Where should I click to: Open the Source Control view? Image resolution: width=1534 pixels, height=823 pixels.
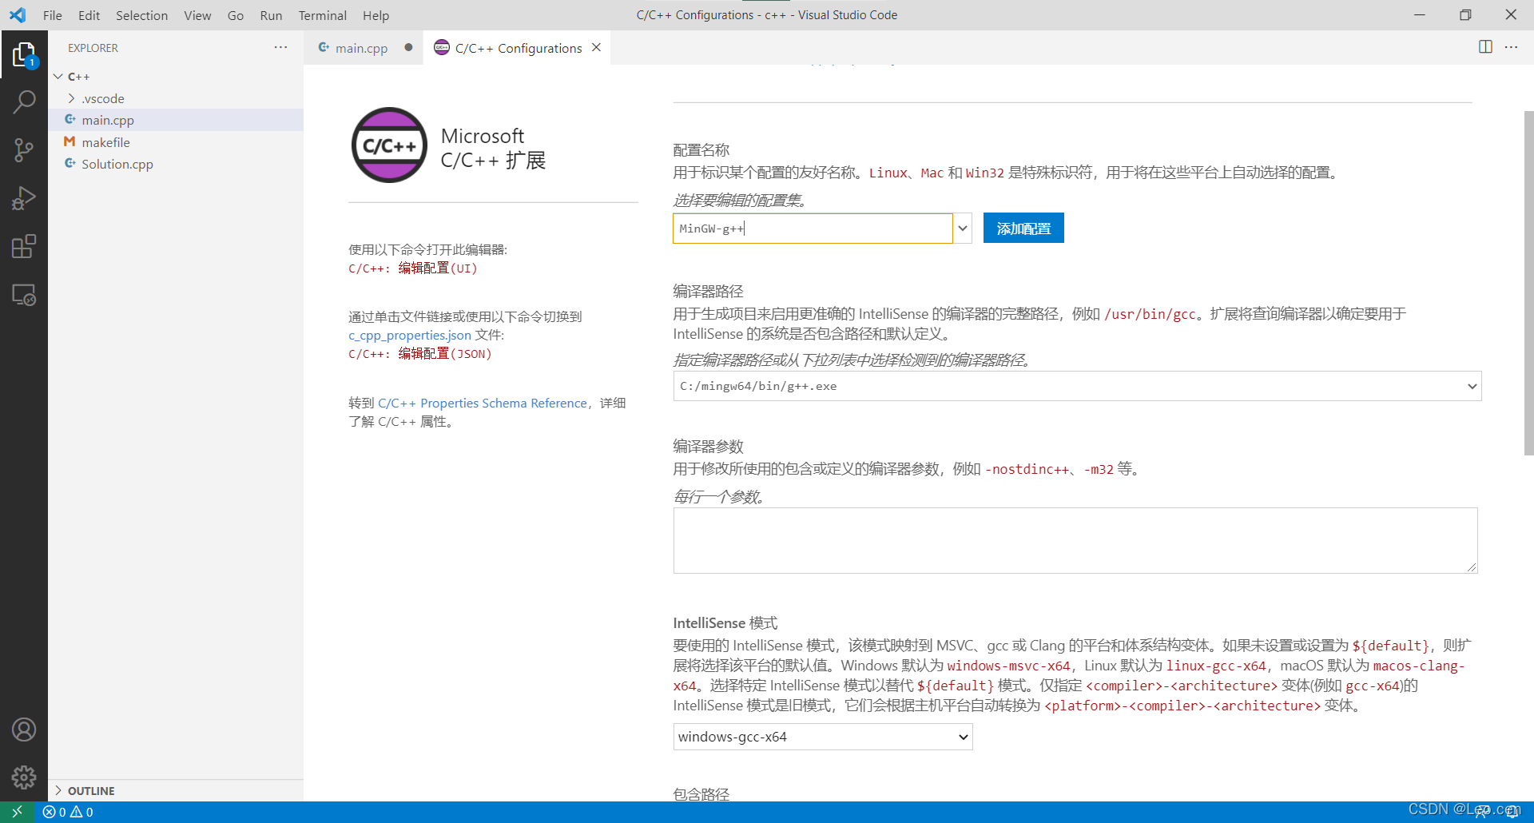(24, 150)
